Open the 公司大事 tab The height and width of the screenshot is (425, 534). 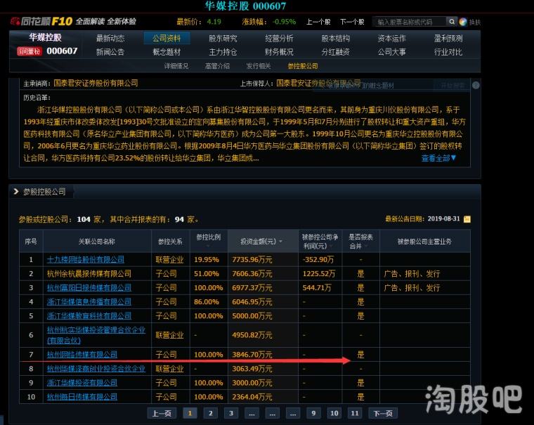tap(392, 52)
